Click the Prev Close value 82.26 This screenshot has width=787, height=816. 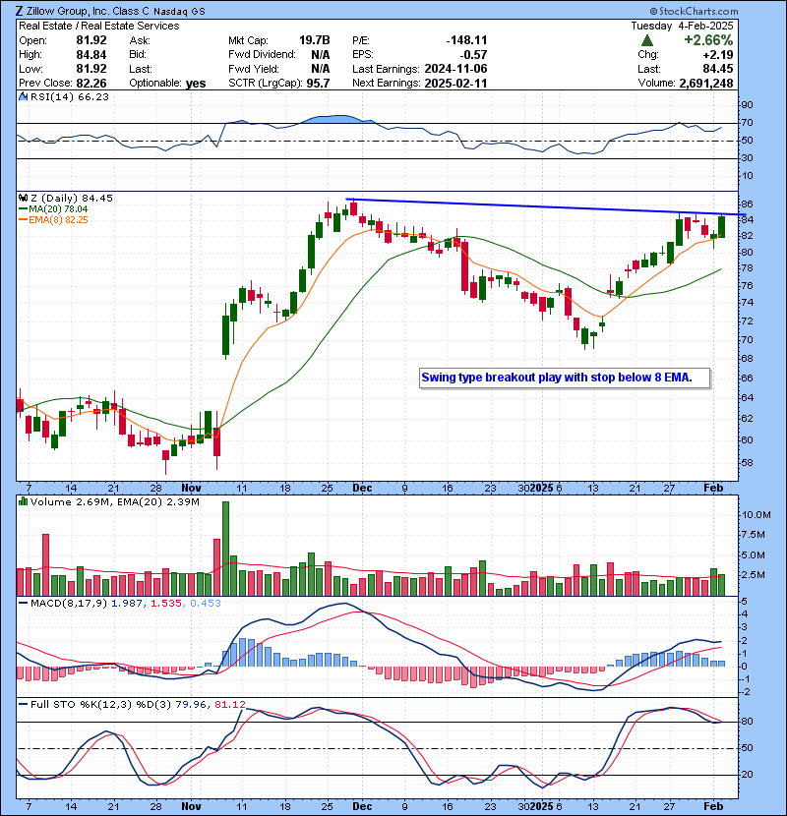91,84
